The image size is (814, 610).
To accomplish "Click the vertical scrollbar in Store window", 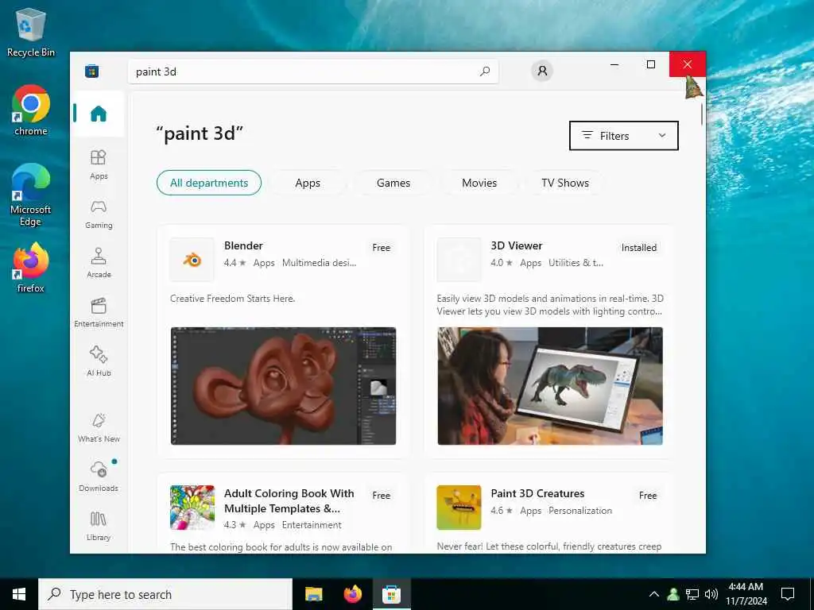I will (702, 114).
